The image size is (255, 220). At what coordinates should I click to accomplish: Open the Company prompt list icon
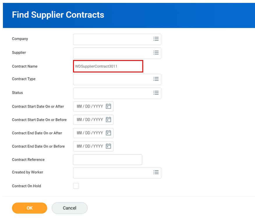click(156, 39)
